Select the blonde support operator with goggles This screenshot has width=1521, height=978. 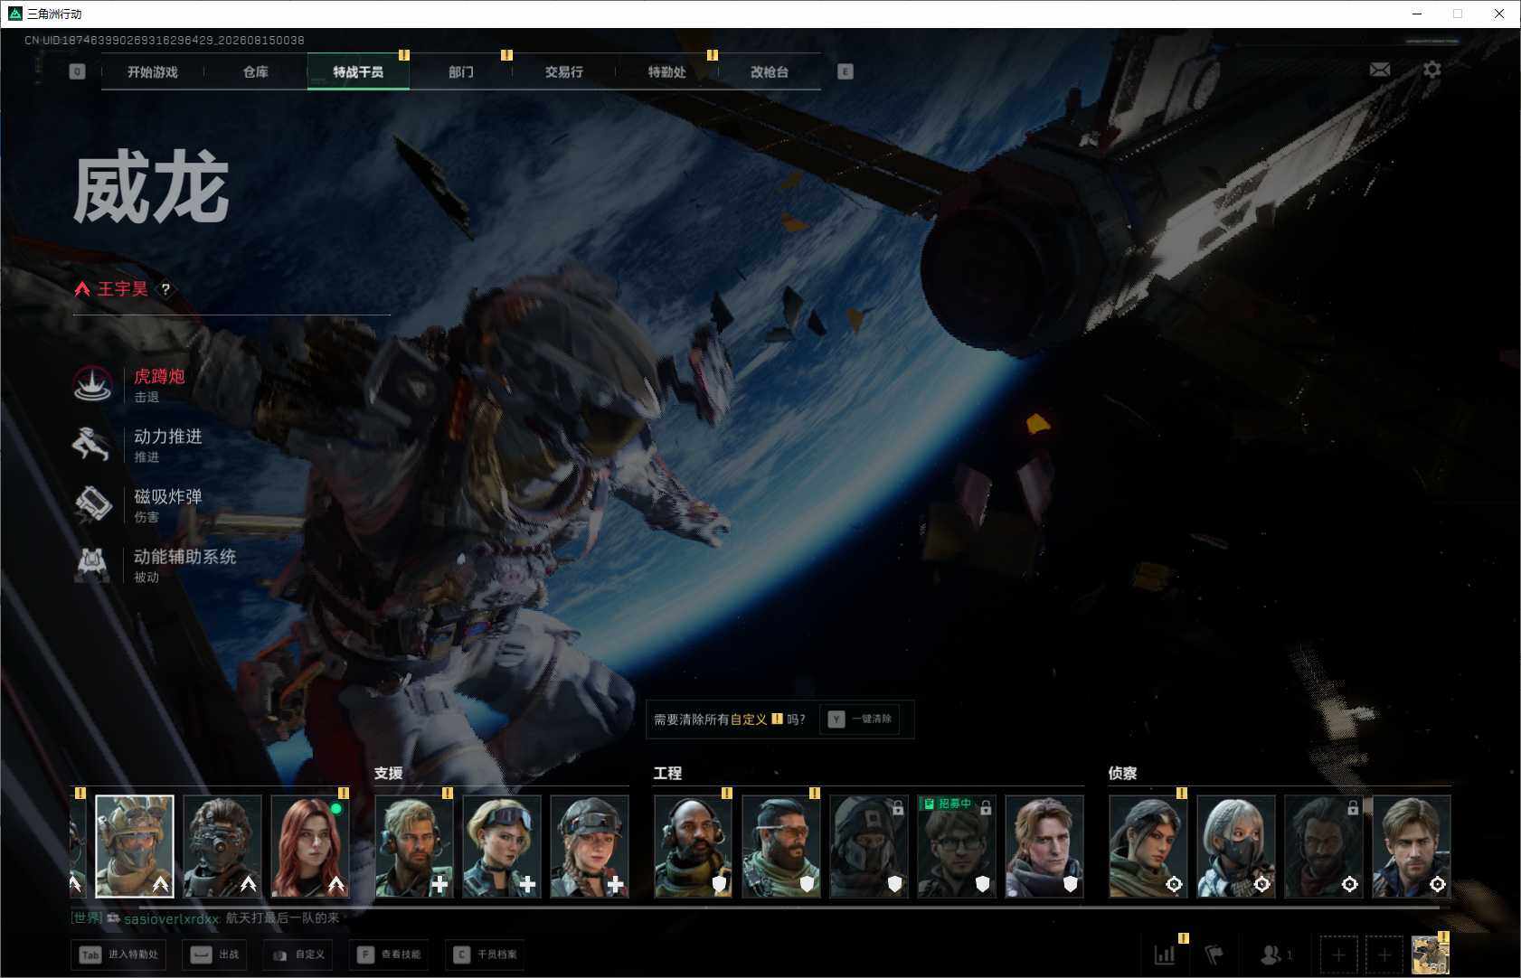click(x=502, y=846)
